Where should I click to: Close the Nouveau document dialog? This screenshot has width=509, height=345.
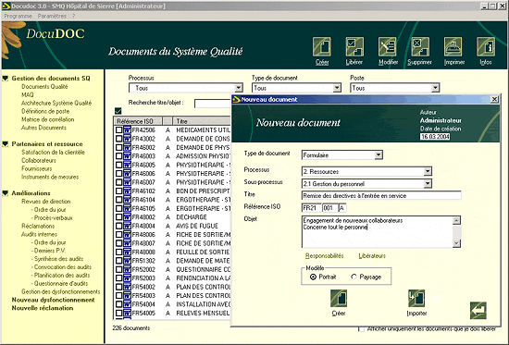point(494,99)
